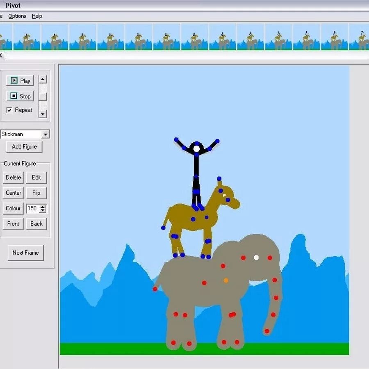369x369 pixels.
Task: Click the stickman's white head circle
Action: tap(196, 149)
